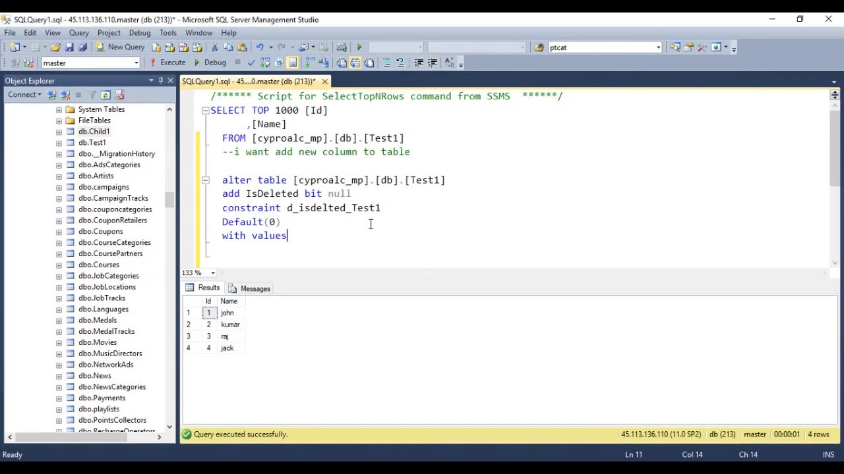Click the split editor handle above the editor scrollbar
844x474 pixels.
835,95
